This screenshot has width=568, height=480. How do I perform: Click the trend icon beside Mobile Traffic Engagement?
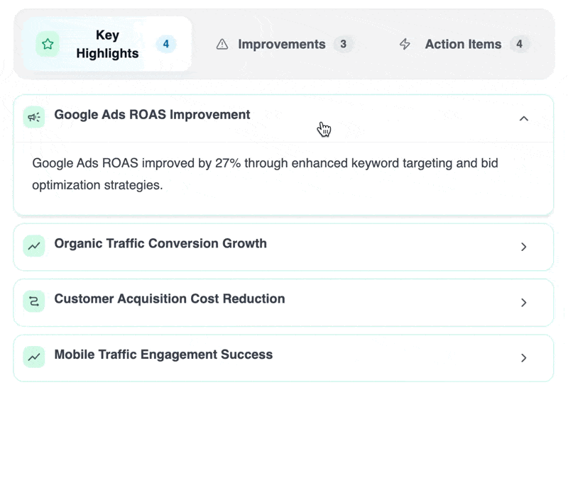pyautogui.click(x=34, y=357)
